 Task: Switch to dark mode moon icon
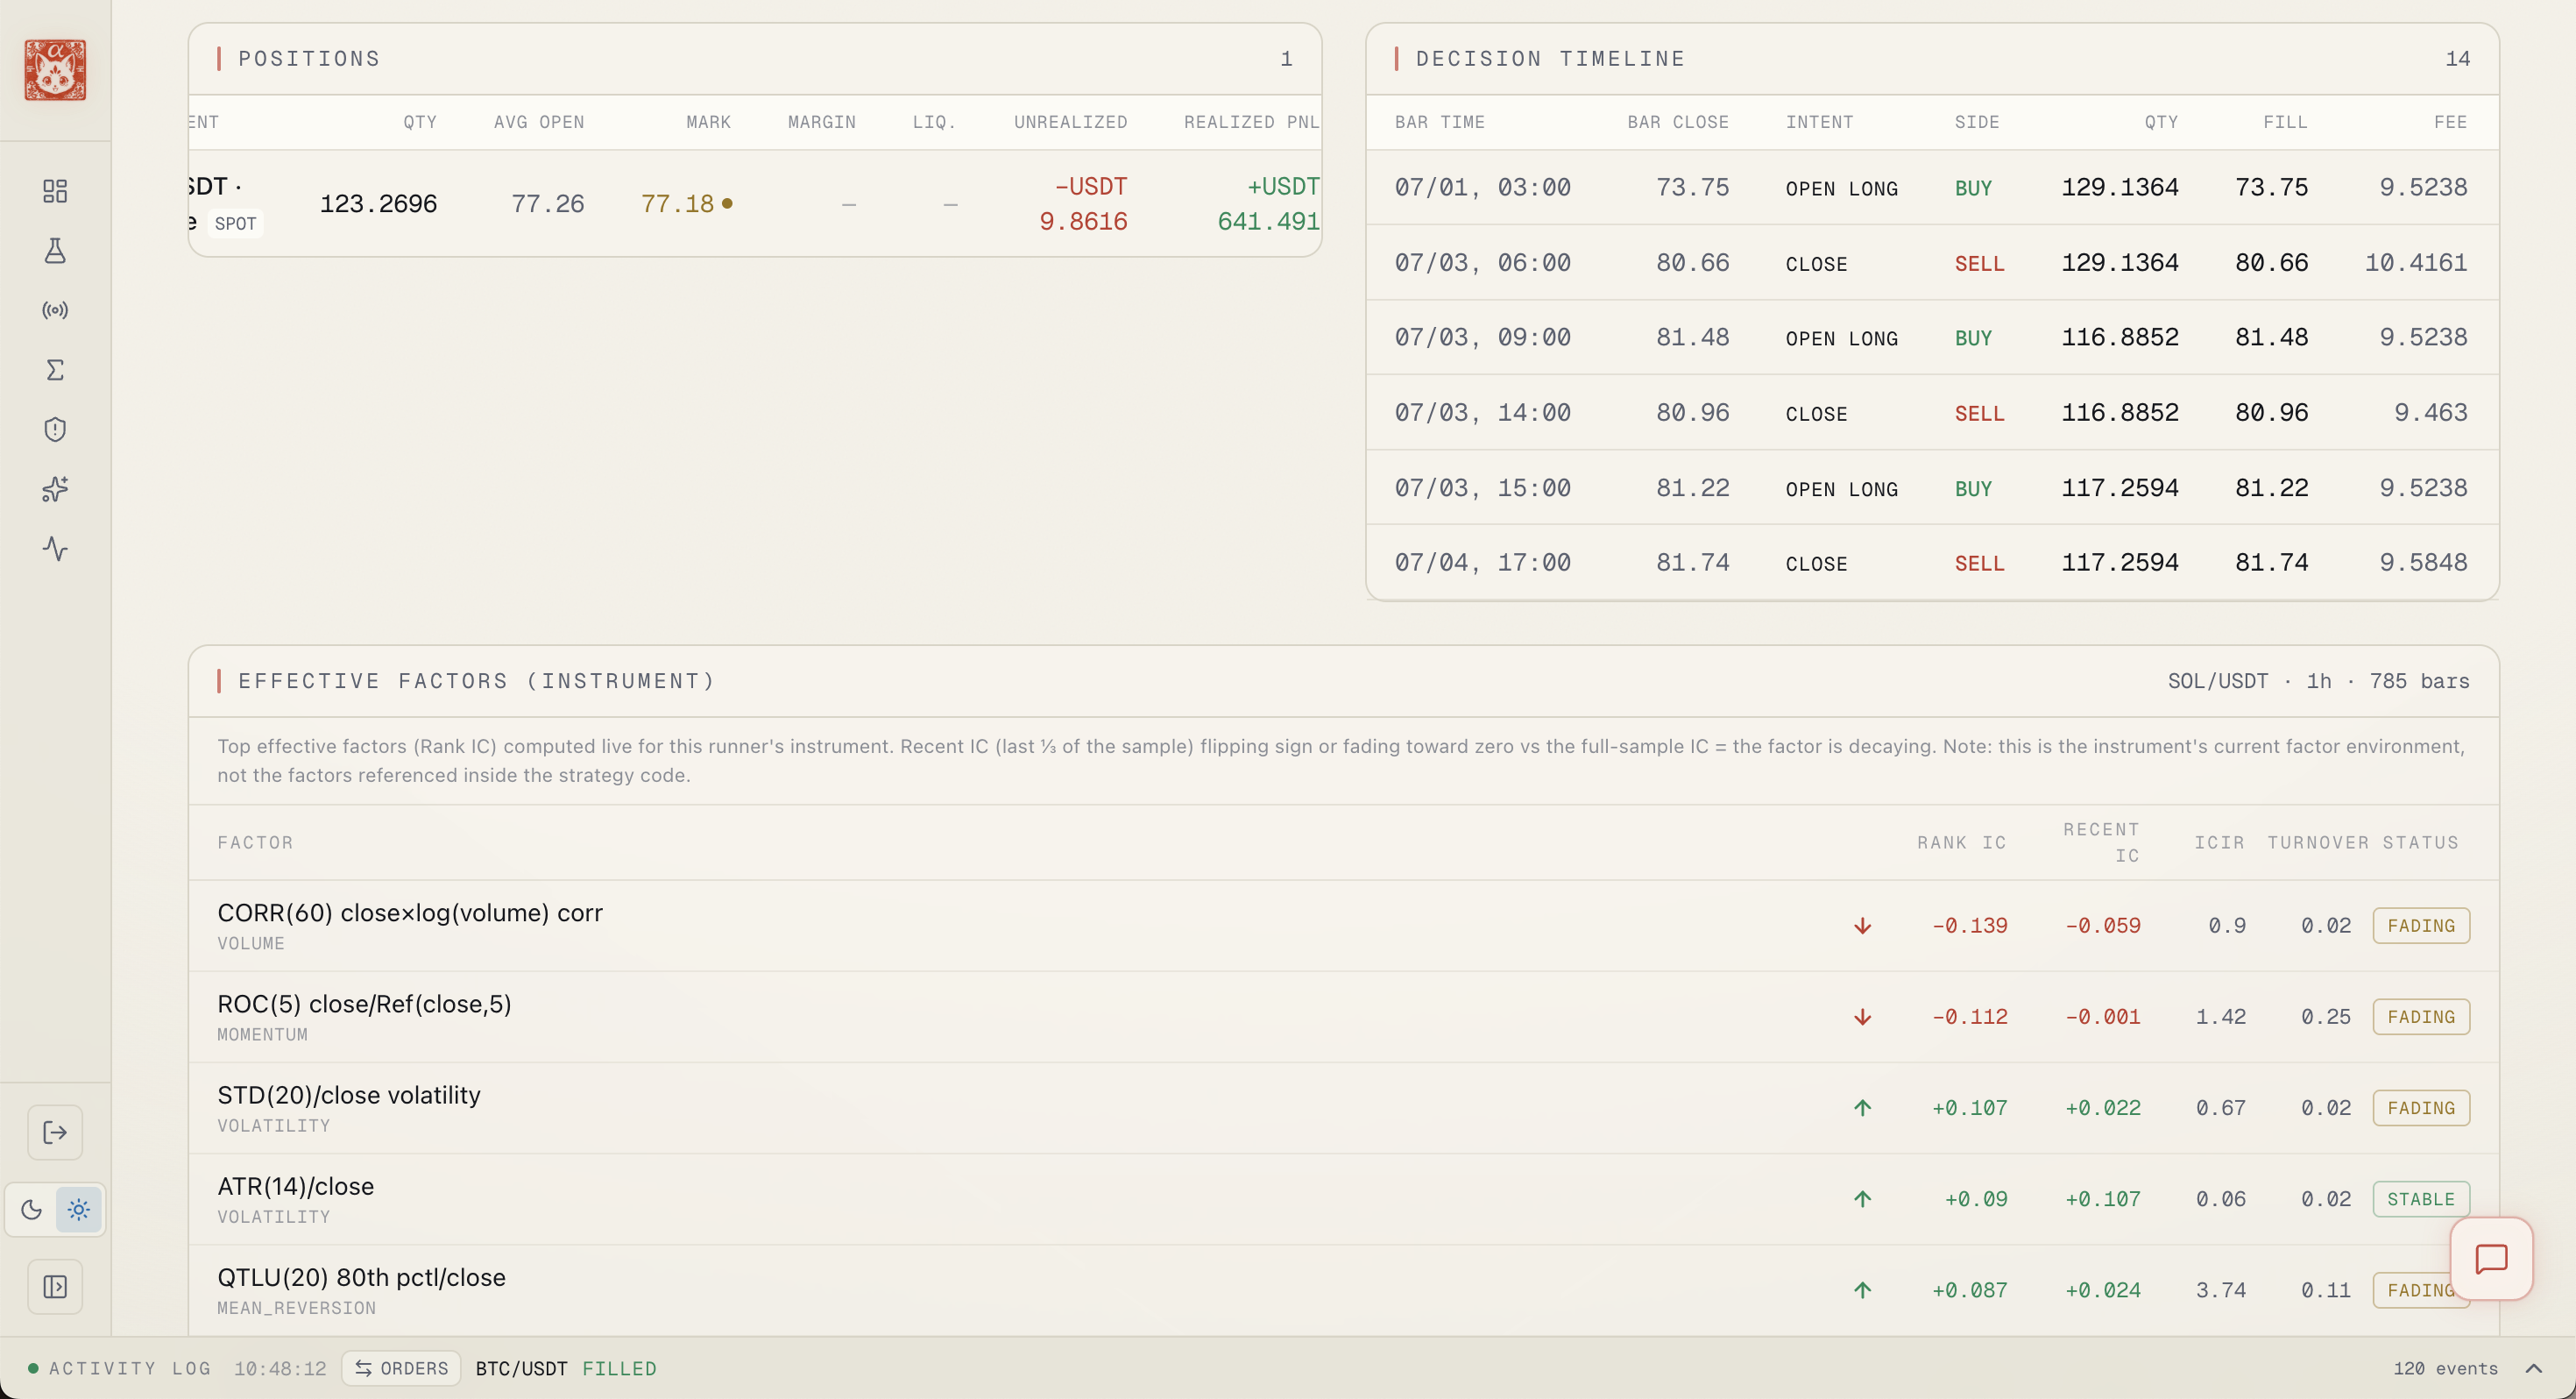tap(32, 1210)
